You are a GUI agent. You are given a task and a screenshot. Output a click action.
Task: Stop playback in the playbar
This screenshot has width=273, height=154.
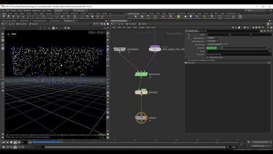coord(12,142)
